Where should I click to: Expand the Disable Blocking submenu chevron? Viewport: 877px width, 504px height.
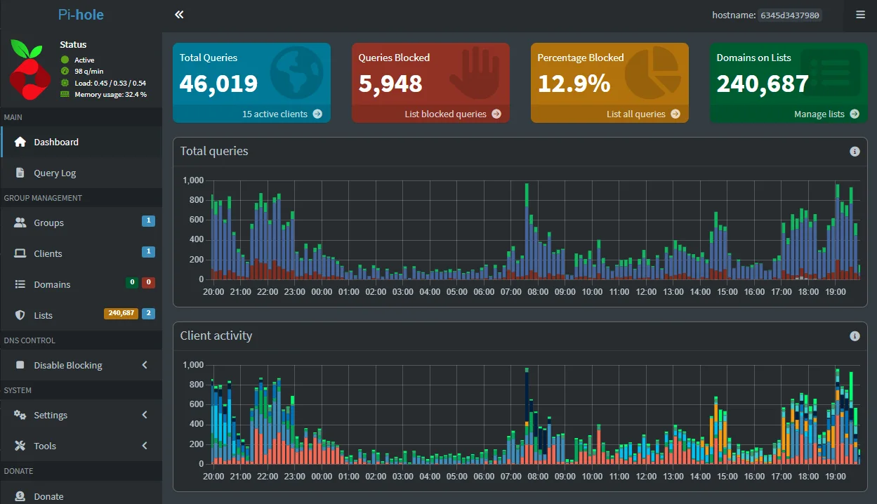(x=145, y=365)
